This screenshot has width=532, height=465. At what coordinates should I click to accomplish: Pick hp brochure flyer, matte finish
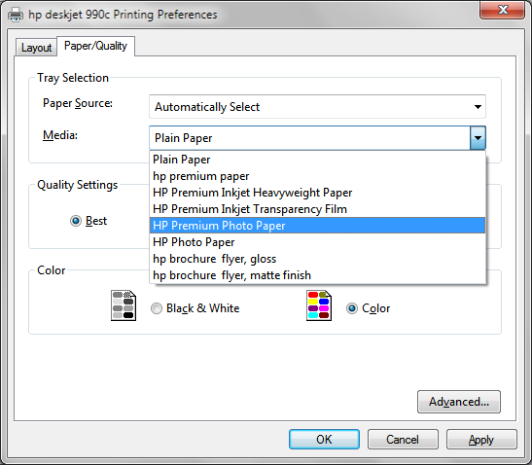point(317,275)
